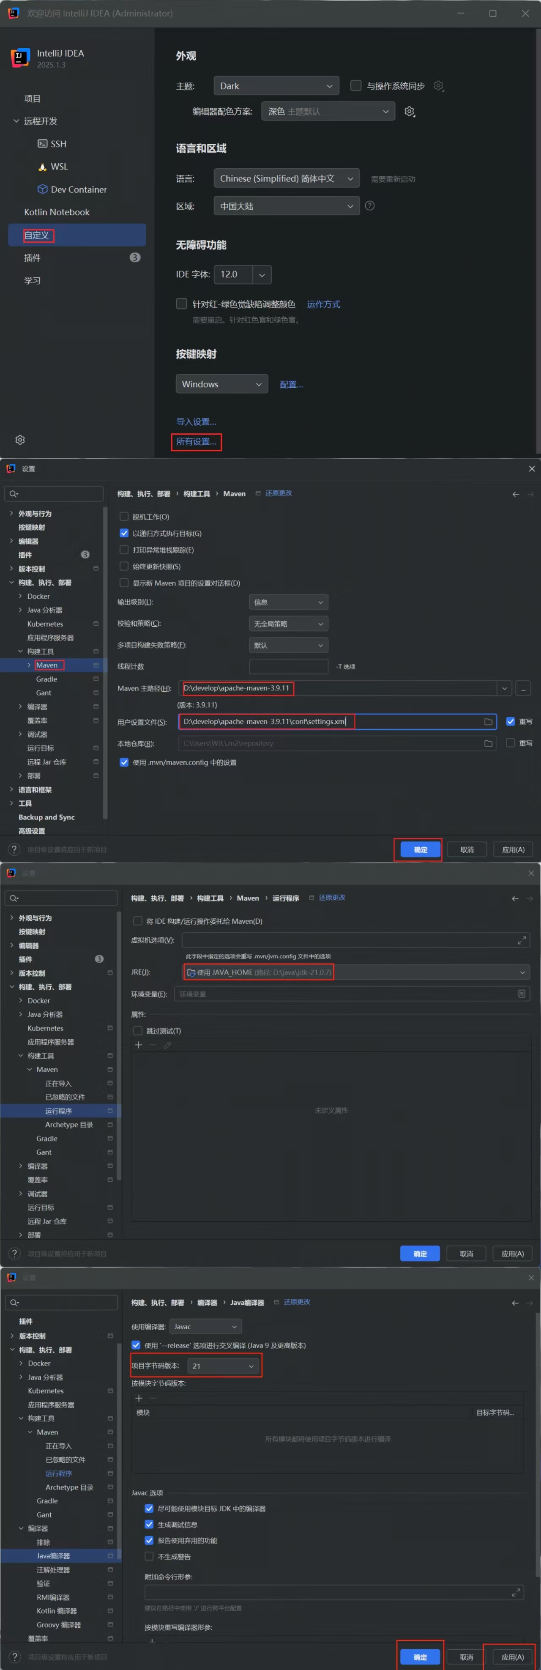Image resolution: width=541 pixels, height=1670 pixels.
Task: Check the 不生成警告 checkbox
Action: [149, 1557]
